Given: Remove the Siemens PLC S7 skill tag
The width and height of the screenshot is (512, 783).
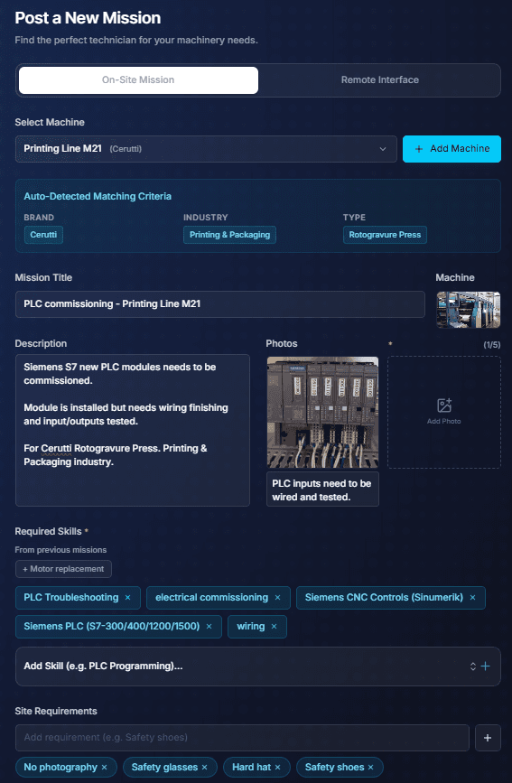Looking at the screenshot, I should coord(209,626).
